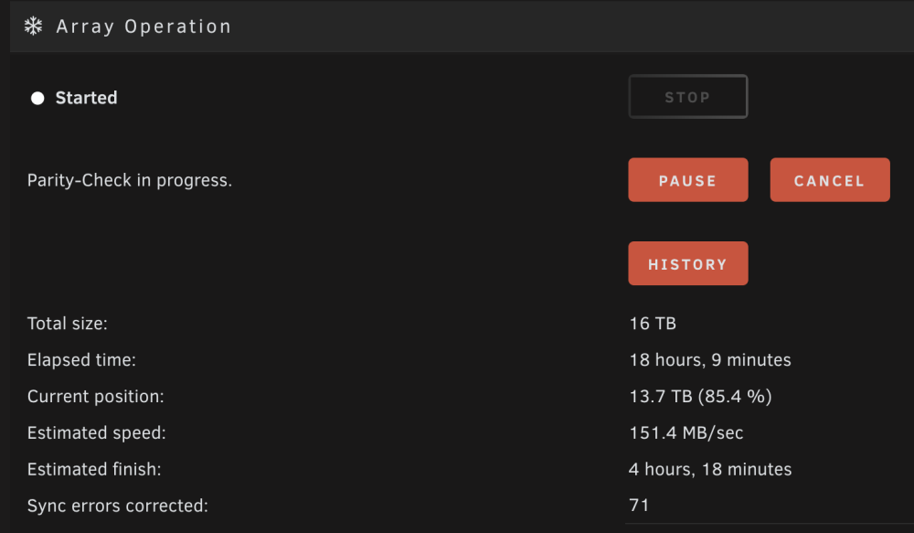
Task: Click the Array Operation header title
Action: (143, 27)
